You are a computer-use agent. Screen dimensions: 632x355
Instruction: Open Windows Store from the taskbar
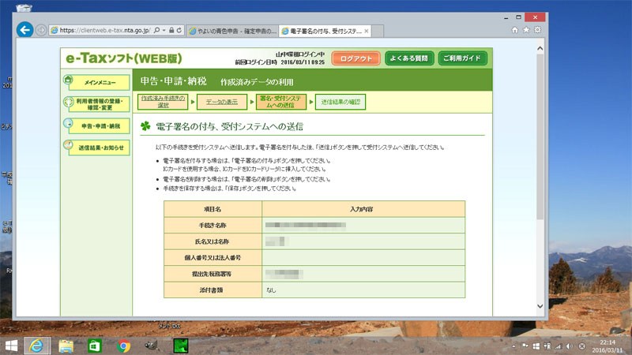(x=94, y=345)
